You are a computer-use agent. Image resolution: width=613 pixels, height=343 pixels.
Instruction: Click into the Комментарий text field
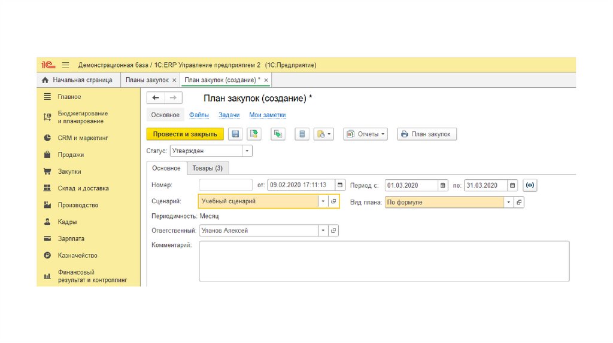pyautogui.click(x=383, y=261)
